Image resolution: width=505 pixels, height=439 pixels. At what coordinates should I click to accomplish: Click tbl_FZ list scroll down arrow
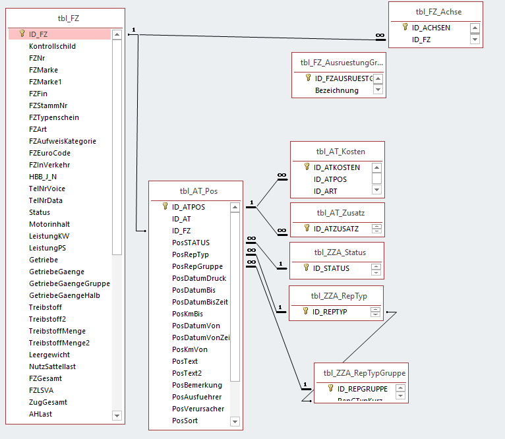click(x=117, y=415)
